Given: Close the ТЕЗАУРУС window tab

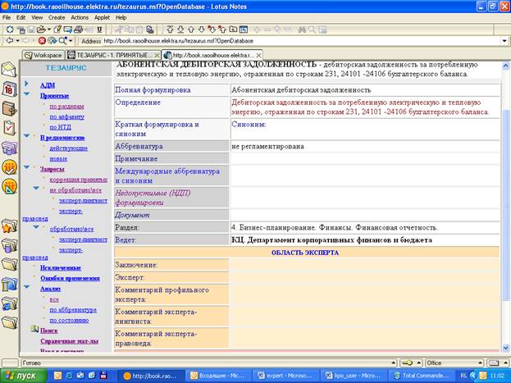Looking at the screenshot, I should [x=157, y=56].
